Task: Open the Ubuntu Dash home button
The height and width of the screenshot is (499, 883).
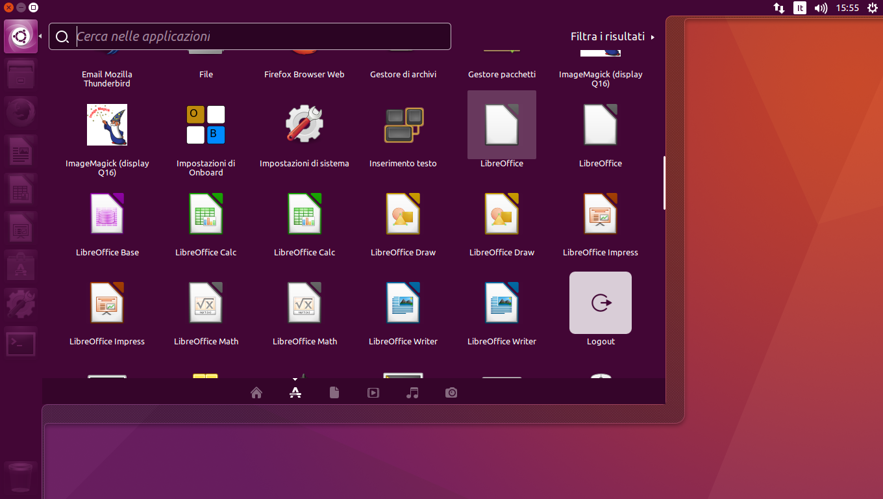Action: pos(21,37)
